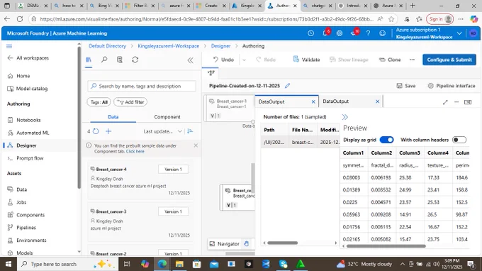Open the Navigator panel
The image size is (482, 271).
(x=225, y=243)
